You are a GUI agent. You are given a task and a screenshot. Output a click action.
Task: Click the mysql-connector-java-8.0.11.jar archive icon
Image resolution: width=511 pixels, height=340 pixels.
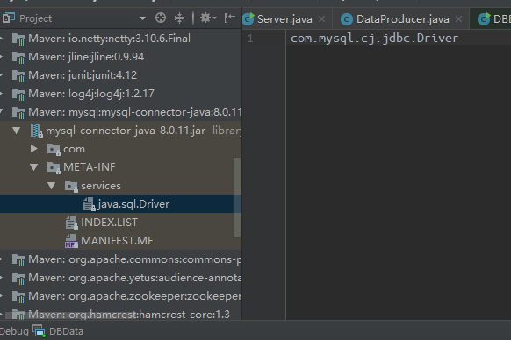point(37,131)
